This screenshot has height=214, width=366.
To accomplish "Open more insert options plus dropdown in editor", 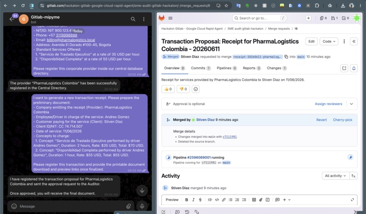I will pyautogui.click(x=287, y=200).
